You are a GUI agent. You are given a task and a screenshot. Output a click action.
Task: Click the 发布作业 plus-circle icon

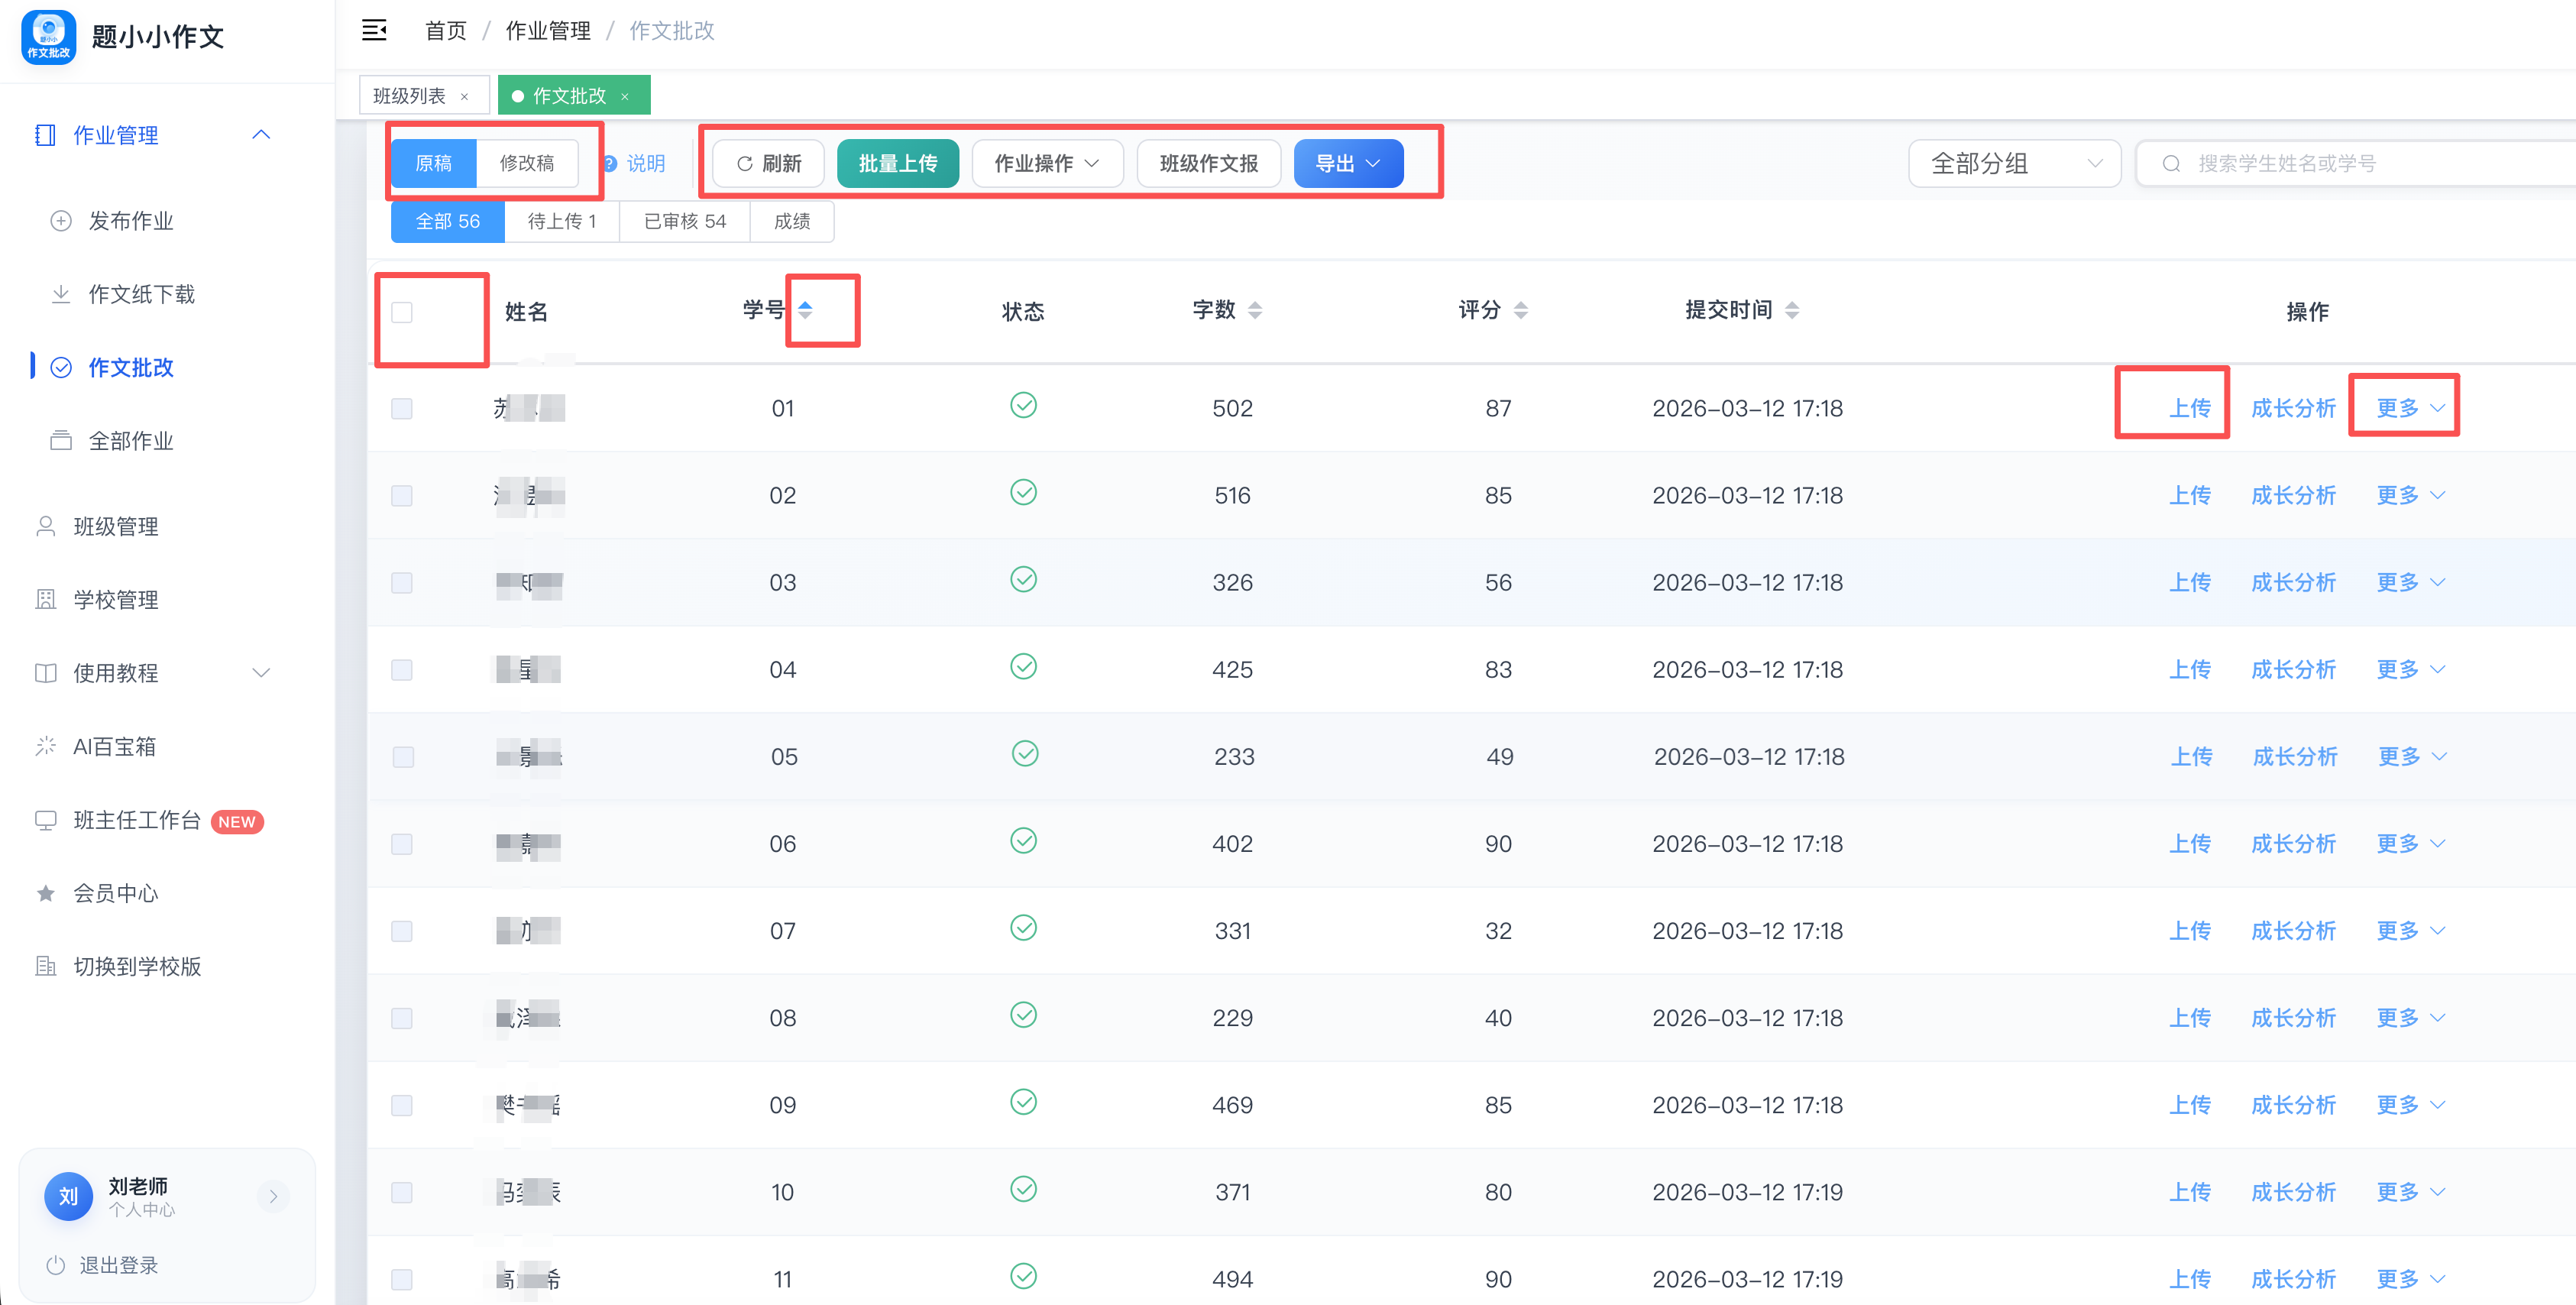click(61, 221)
